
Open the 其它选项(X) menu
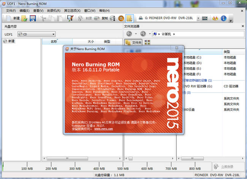pos(72,11)
